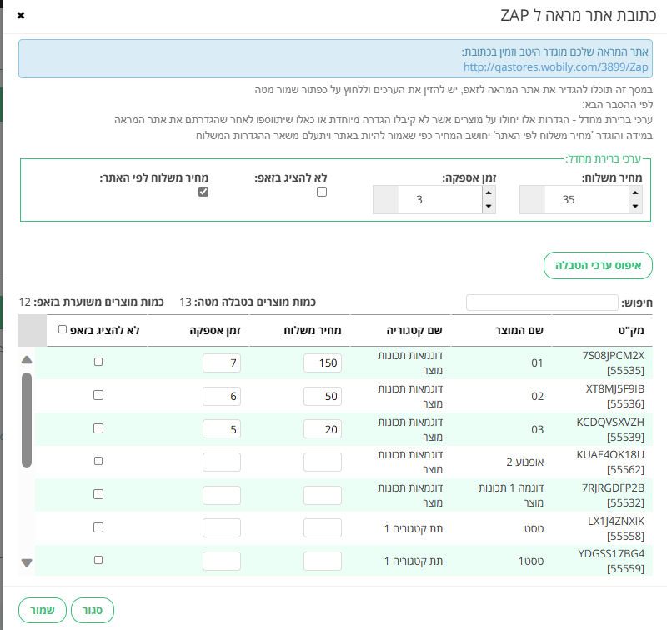The width and height of the screenshot is (667, 630).
Task: Click 'כמות מוצרים בטבלה מטה: 13' count text
Action: coord(248,302)
